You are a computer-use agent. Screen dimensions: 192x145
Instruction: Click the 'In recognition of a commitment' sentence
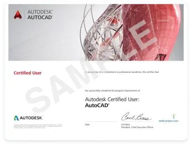[x=122, y=72]
